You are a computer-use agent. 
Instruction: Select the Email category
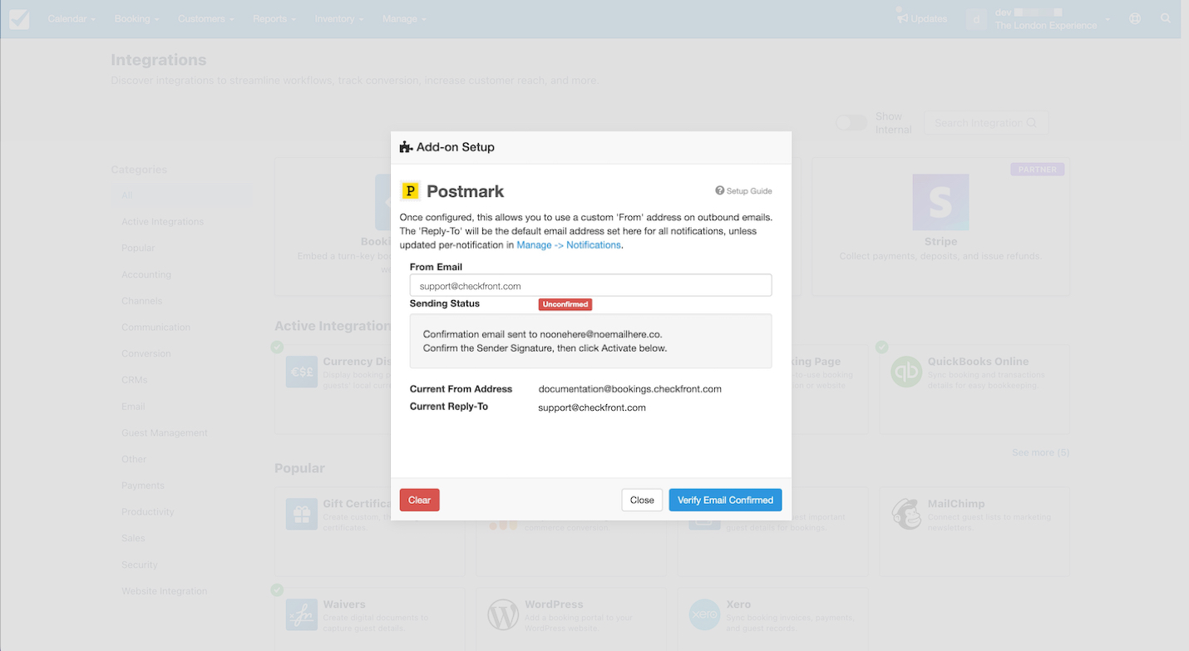point(133,407)
